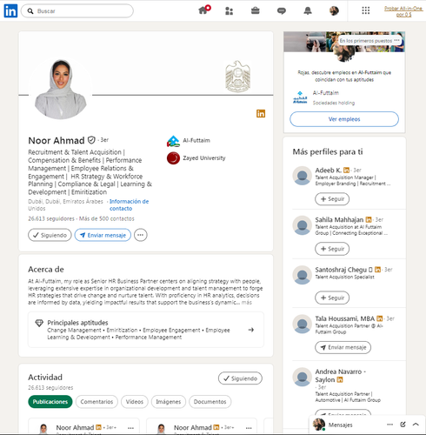
Task: Open the arrow next to Principales aptitudes
Action: [x=251, y=330]
